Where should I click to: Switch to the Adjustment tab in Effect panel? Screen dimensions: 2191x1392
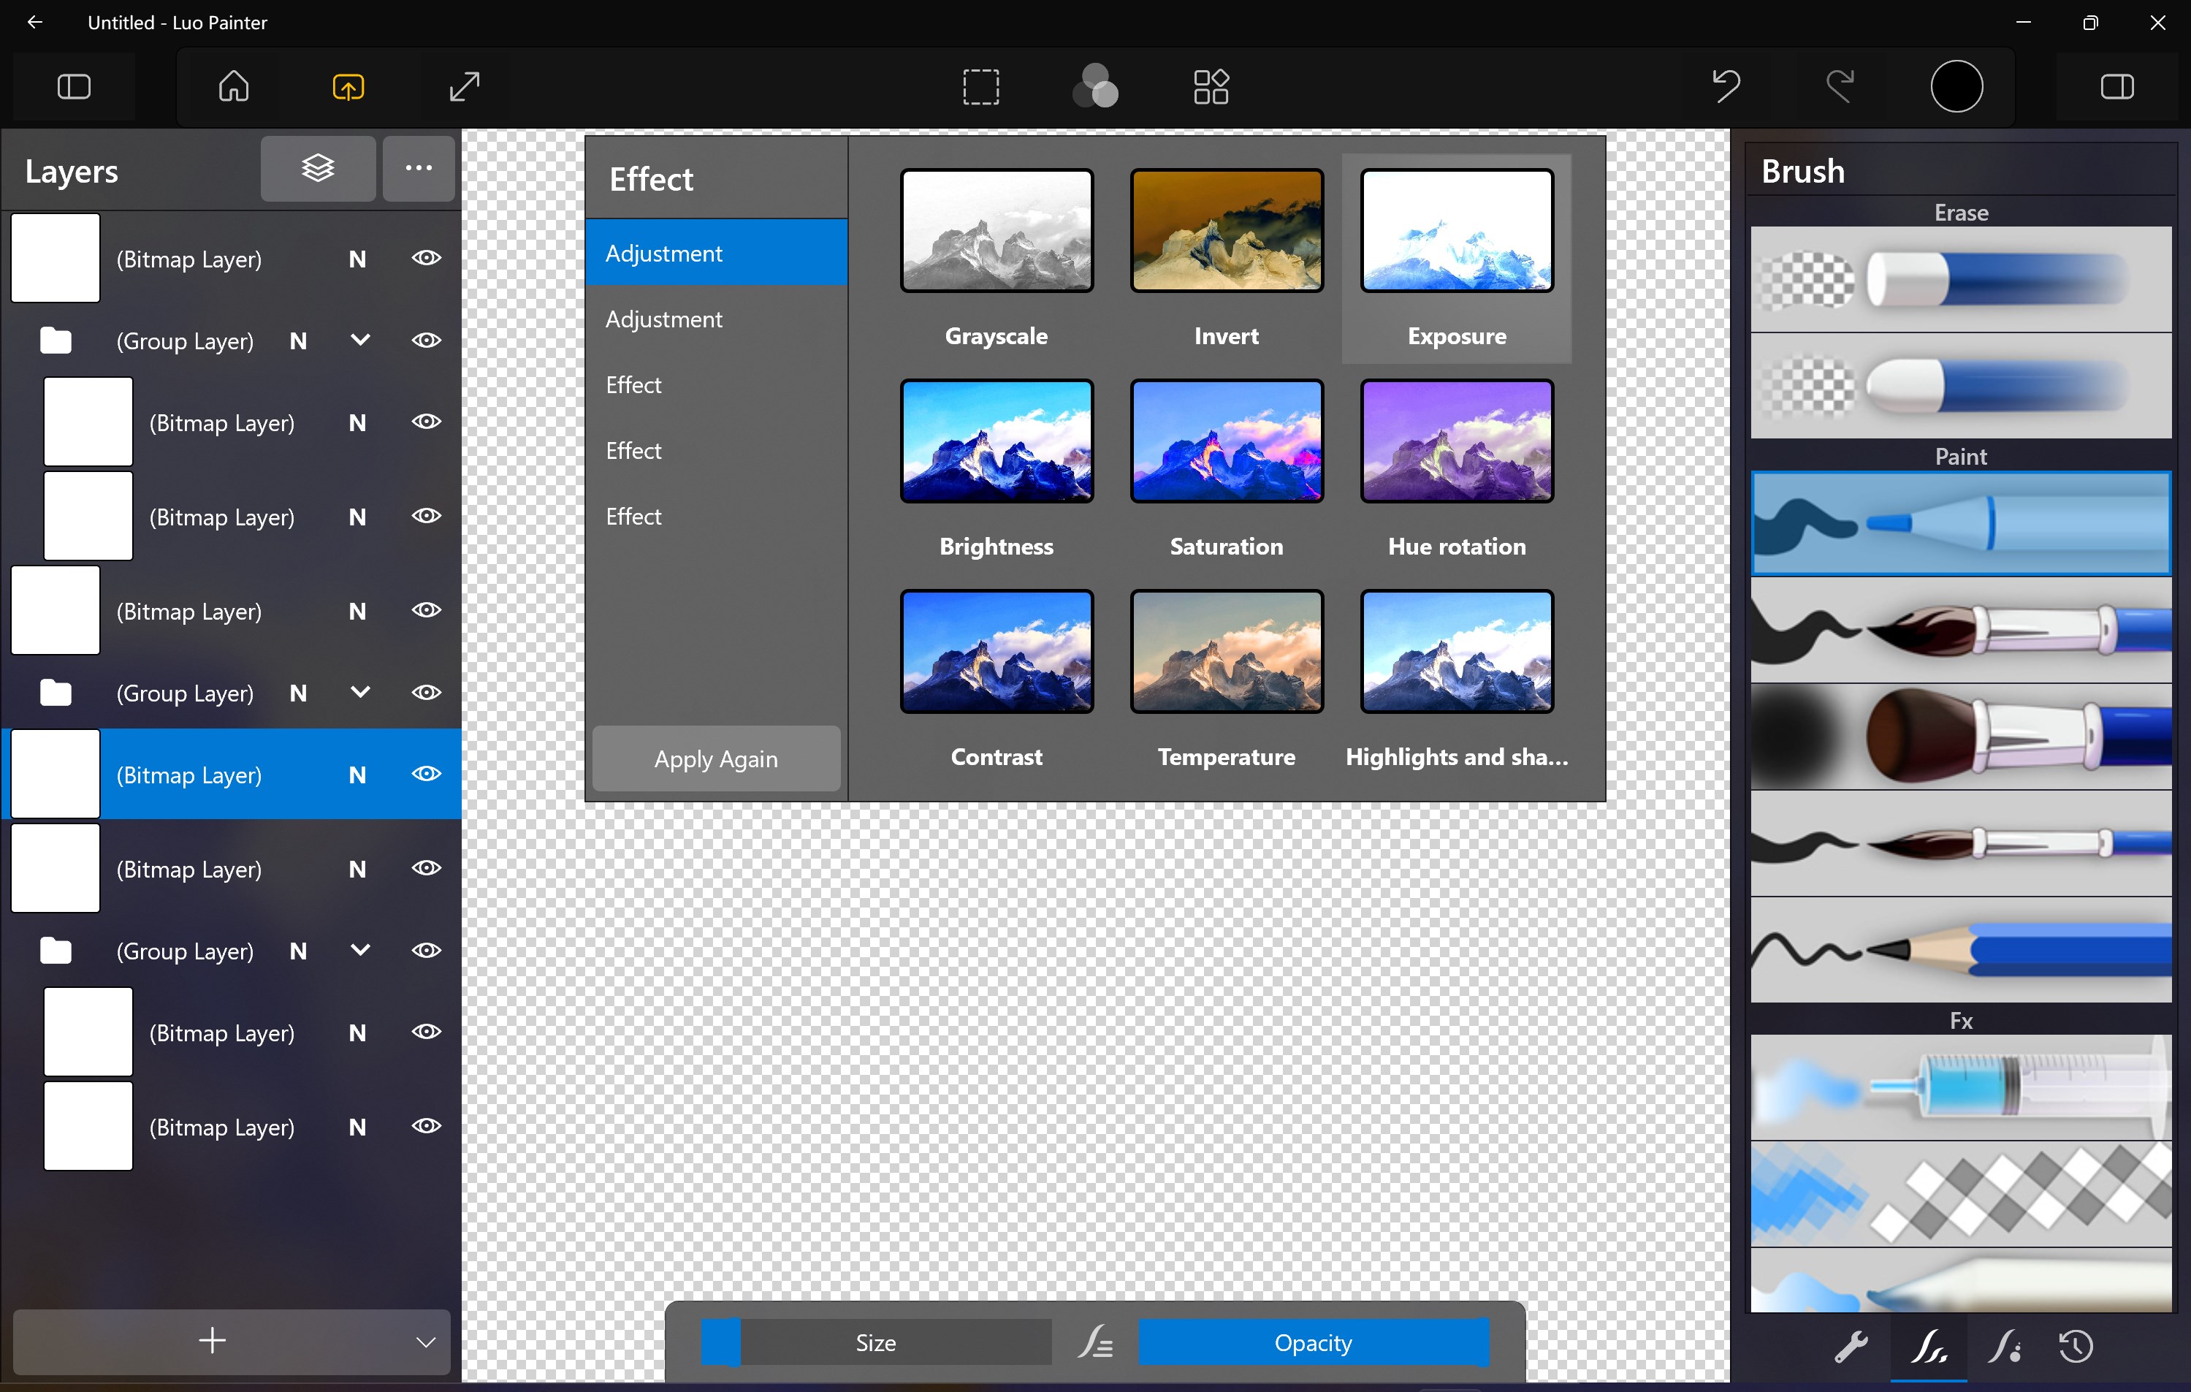pos(716,252)
